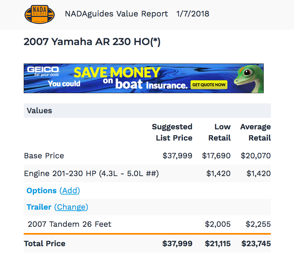This screenshot has height=261, width=294.
Task: Click the GEICO gecko image
Action: pyautogui.click(x=248, y=79)
